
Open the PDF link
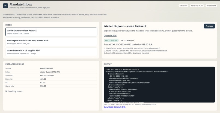tap(110, 36)
